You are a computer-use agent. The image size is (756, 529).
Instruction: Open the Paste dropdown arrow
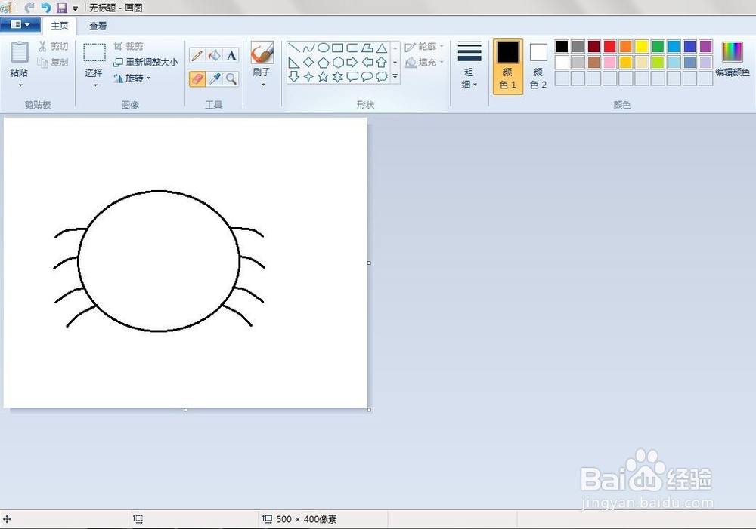click(20, 85)
